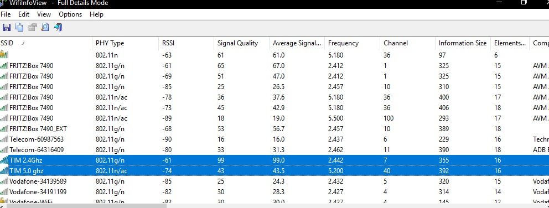This screenshot has width=549, height=208.
Task: Select the TIM 2.4Ghz network row
Action: tap(274, 160)
